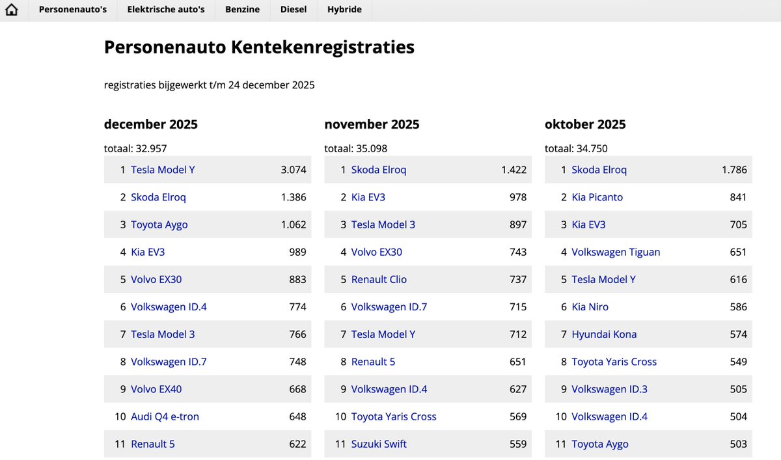Open Toyota Aygo link under oktober 2025
781x460 pixels.
point(600,444)
